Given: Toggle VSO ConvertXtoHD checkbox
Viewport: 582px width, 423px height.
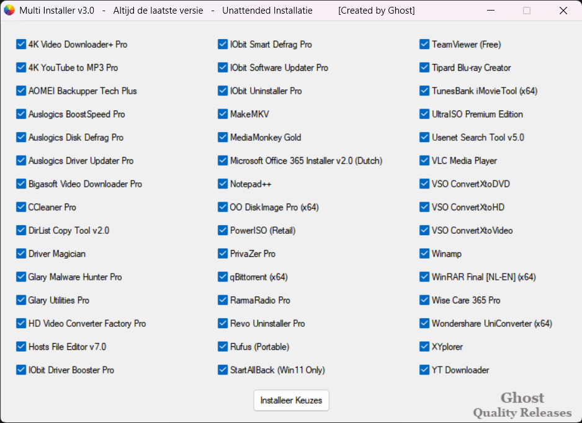Looking at the screenshot, I should [x=424, y=207].
